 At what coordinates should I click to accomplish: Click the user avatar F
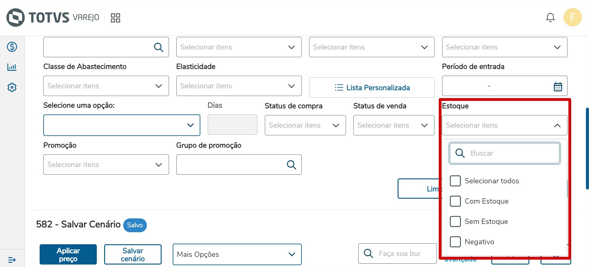coord(572,17)
